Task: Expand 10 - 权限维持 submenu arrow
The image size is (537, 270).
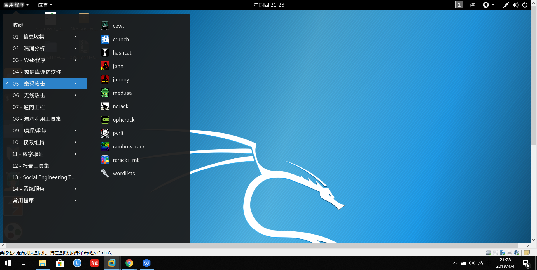Action: (x=75, y=142)
